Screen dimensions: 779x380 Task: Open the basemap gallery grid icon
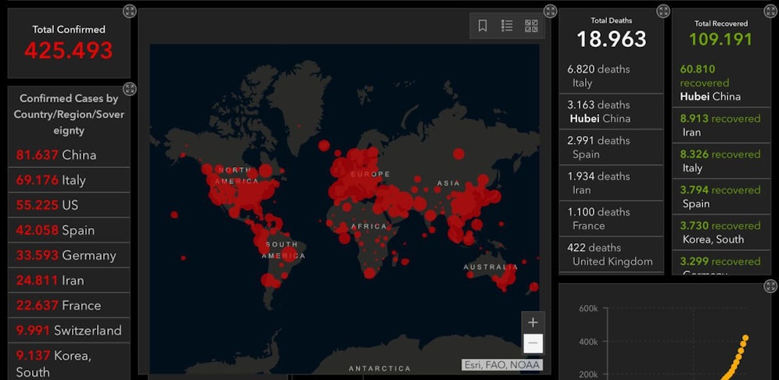(531, 26)
